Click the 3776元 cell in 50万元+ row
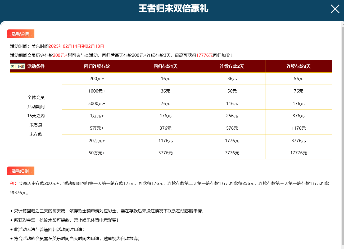The width and height of the screenshot is (344, 249). point(165,153)
